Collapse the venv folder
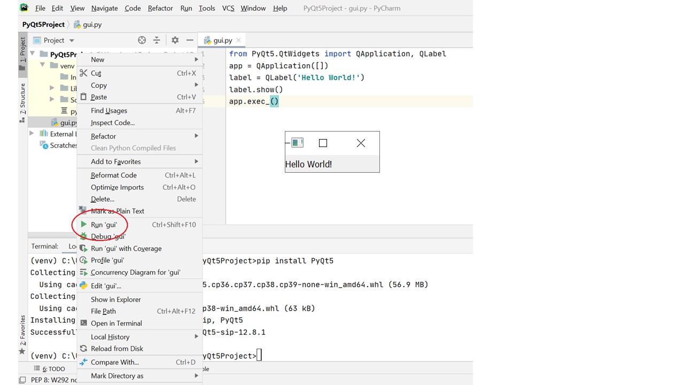Viewport: 684px width, 385px height. tap(43, 66)
